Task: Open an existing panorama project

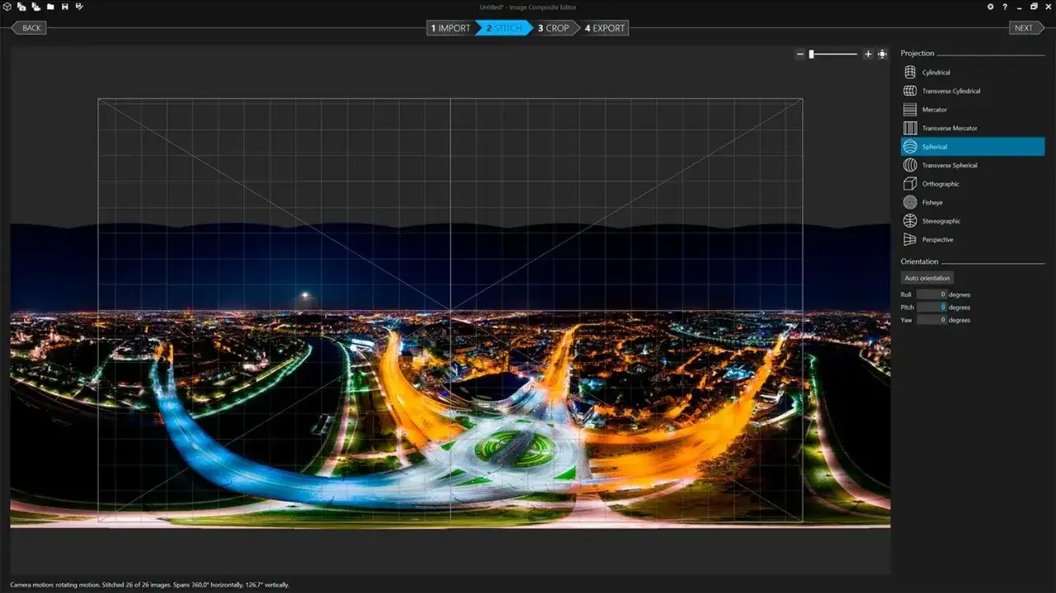Action: pos(50,7)
